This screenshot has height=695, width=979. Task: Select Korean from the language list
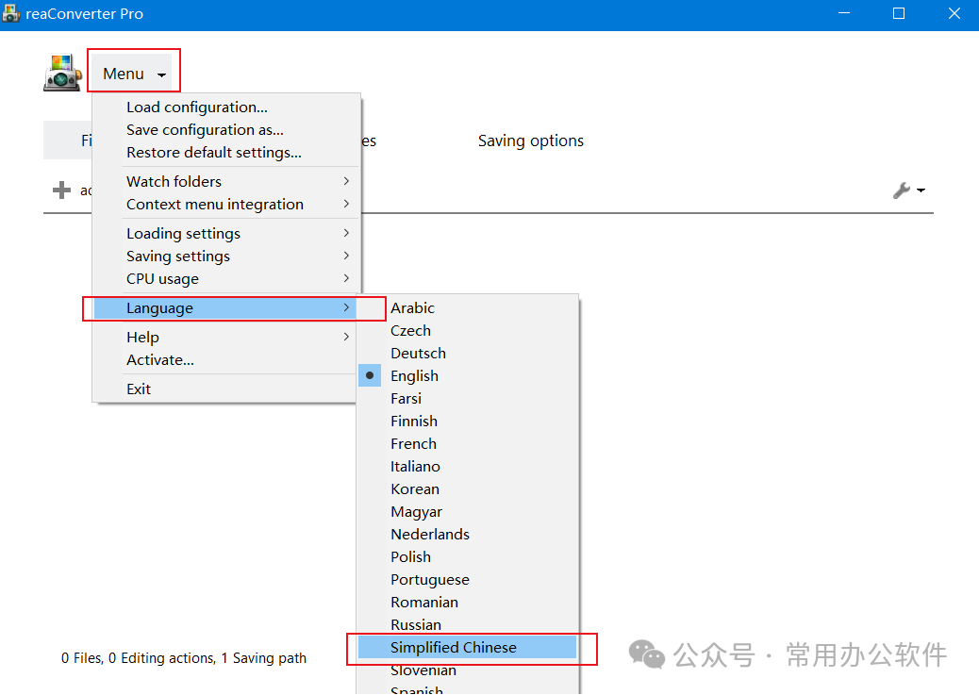tap(415, 489)
